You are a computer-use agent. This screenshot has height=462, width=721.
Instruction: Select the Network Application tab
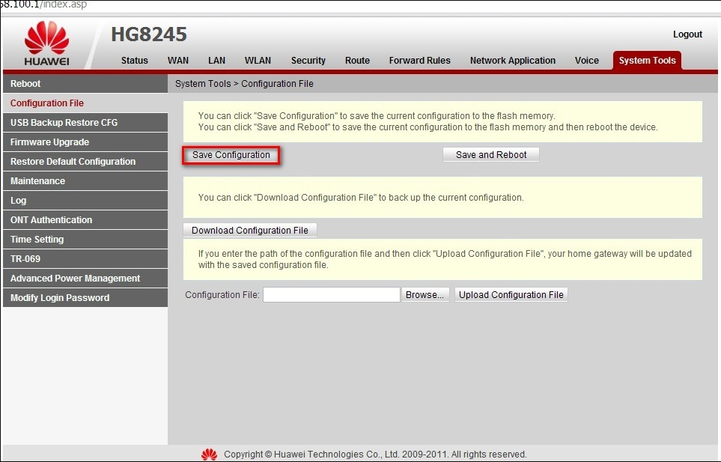coord(513,61)
